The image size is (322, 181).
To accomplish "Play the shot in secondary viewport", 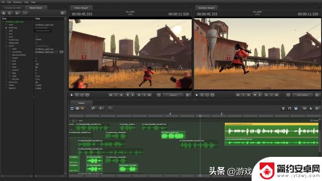I will tap(260, 95).
